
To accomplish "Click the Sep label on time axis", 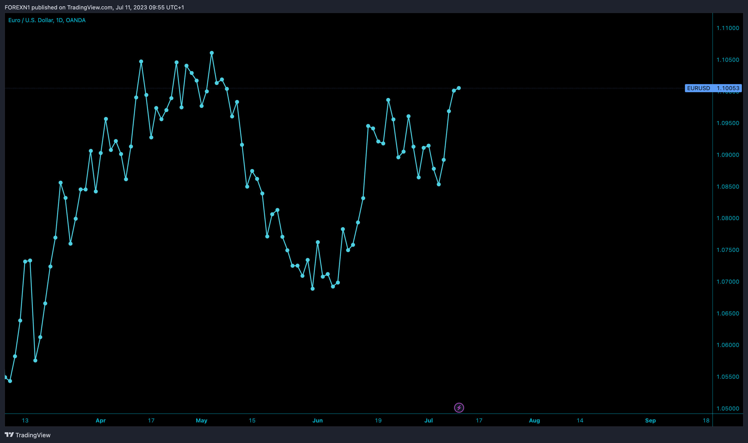I will click(x=650, y=420).
